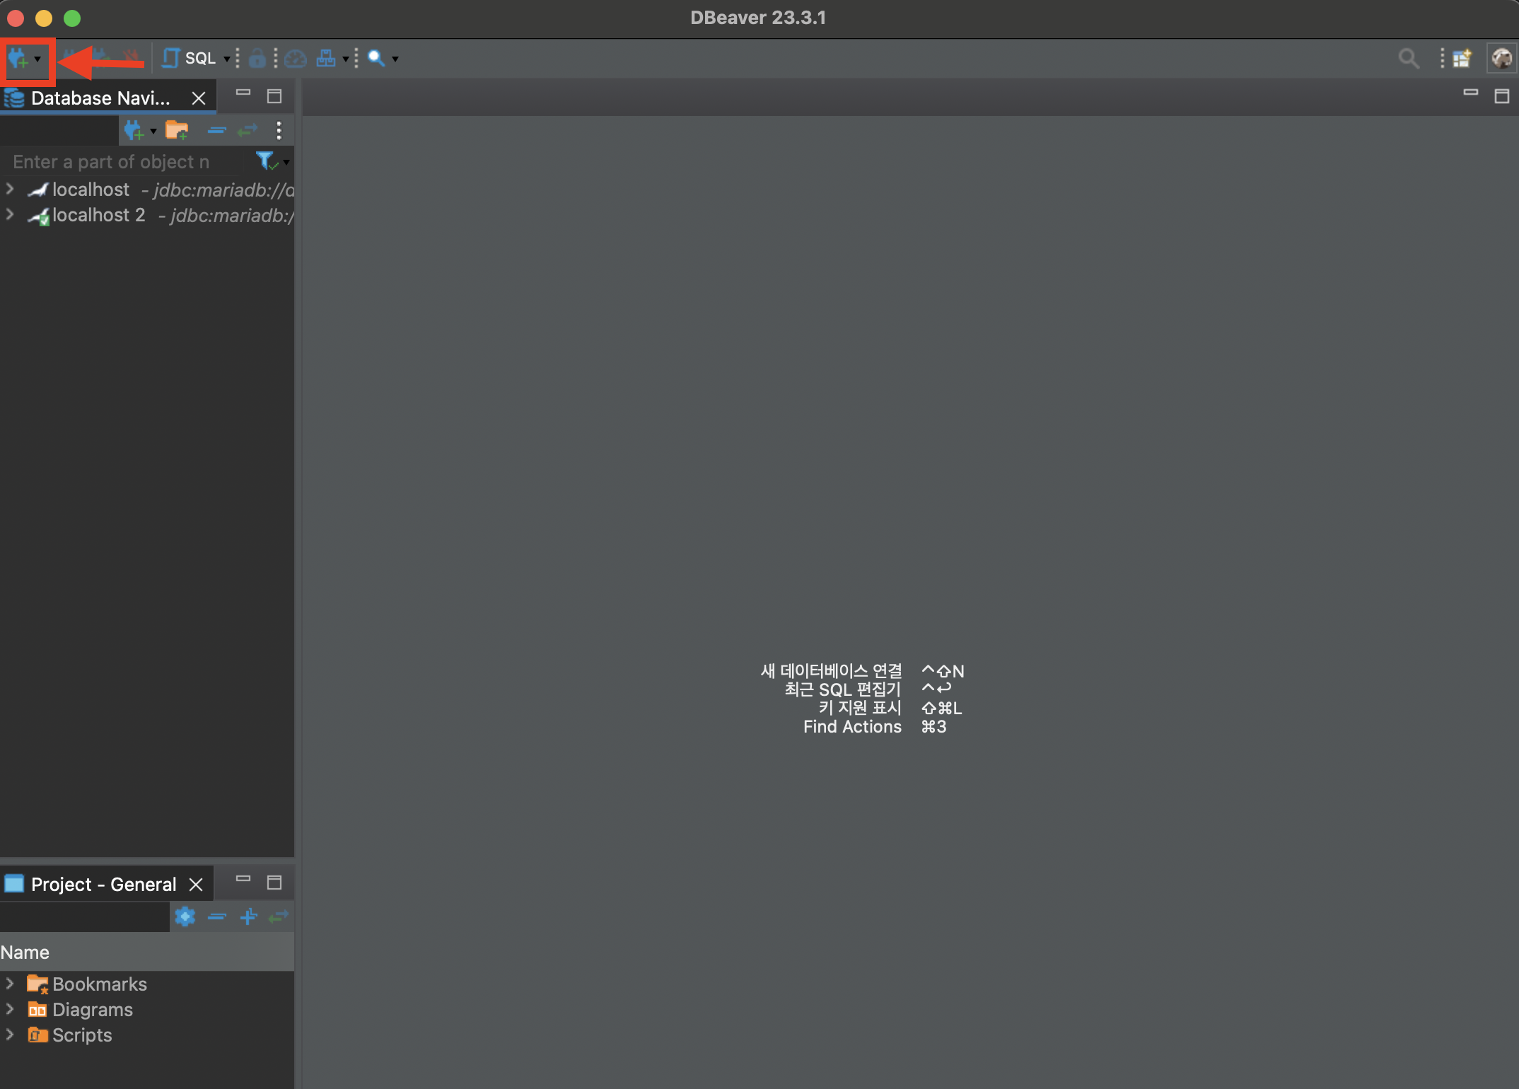Expand the Bookmarks folder in Project panel
This screenshot has height=1089, width=1519.
(x=10, y=984)
